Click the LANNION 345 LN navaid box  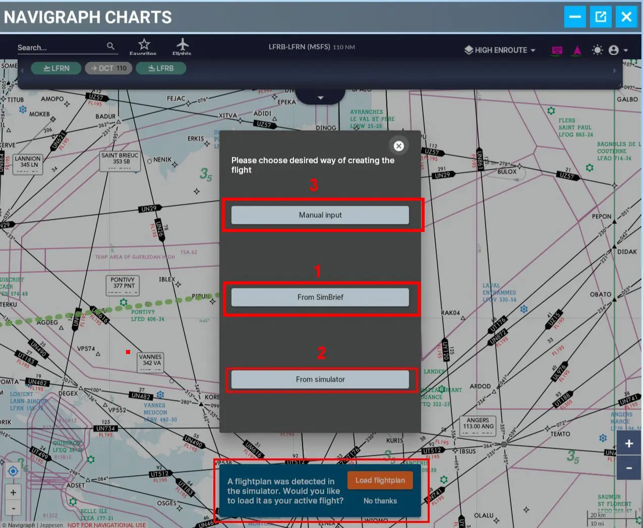click(28, 164)
